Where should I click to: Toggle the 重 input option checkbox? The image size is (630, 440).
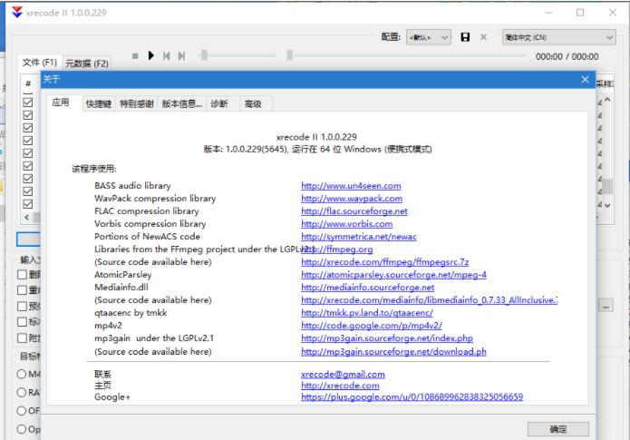pos(22,290)
